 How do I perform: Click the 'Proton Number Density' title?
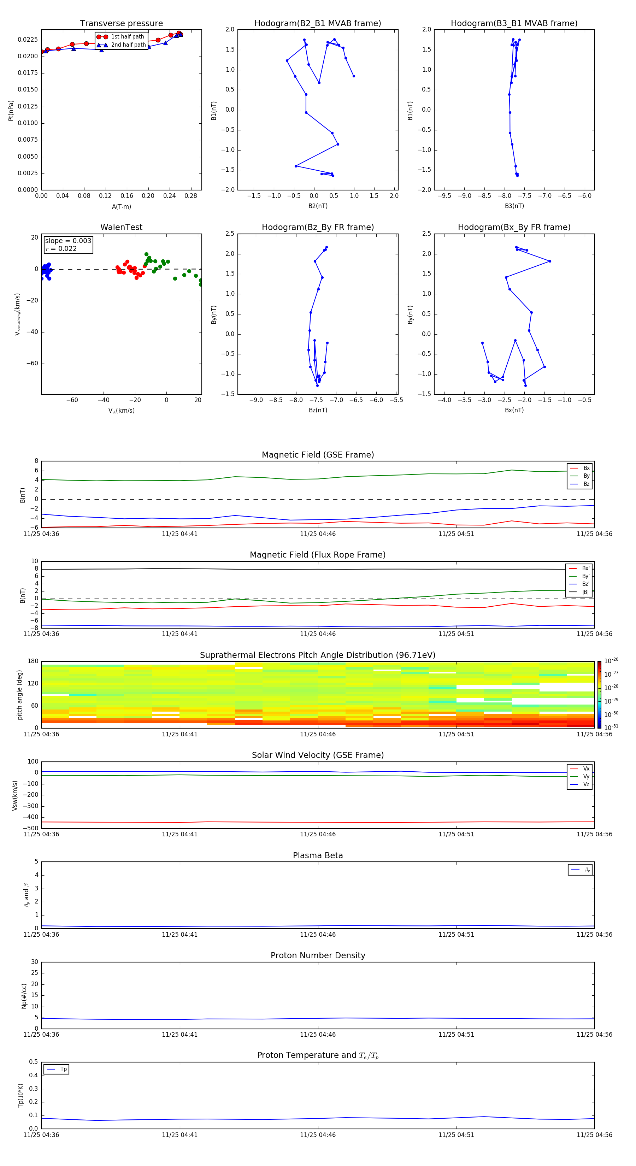[x=318, y=955]
